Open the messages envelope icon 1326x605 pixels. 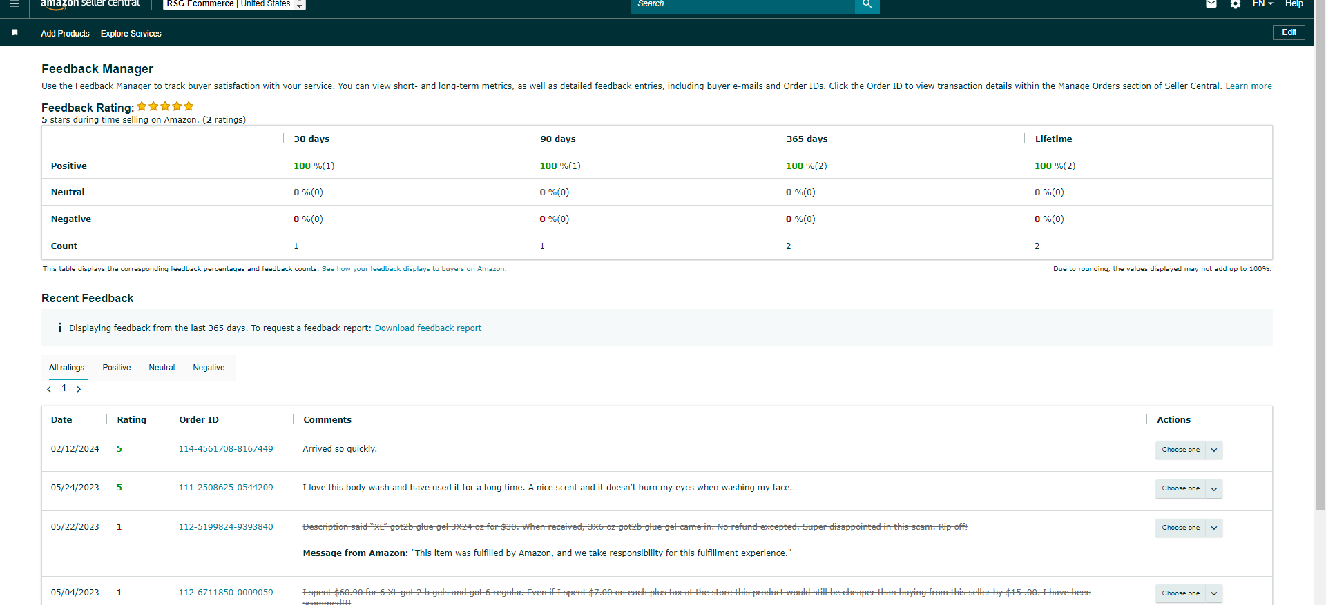(x=1211, y=4)
